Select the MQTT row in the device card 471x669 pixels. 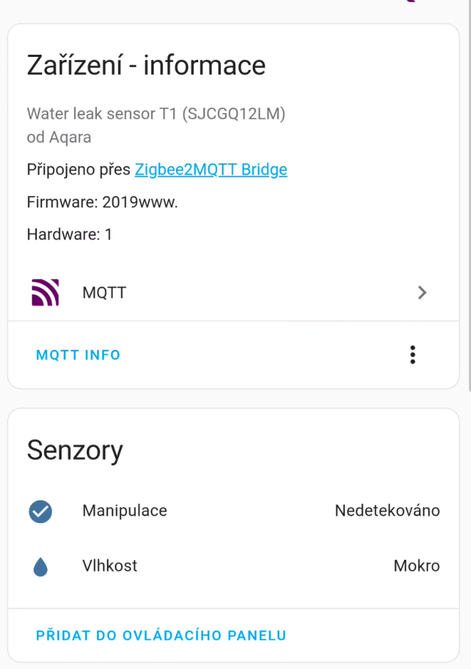tap(201, 292)
